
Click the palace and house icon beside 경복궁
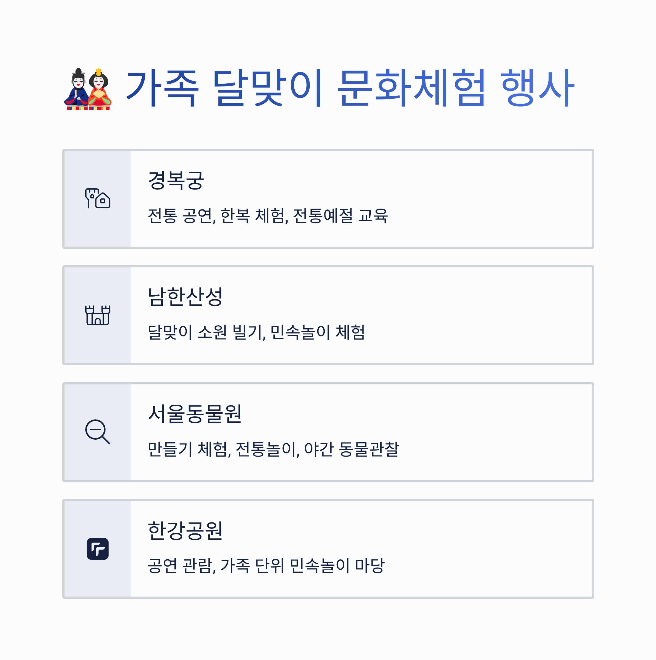(x=98, y=198)
